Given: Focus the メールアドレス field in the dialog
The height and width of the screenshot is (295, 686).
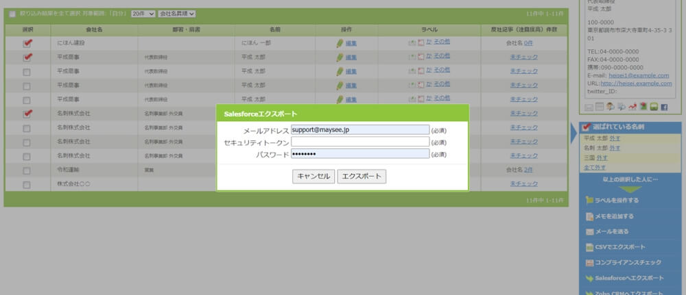Looking at the screenshot, I should click(360, 129).
